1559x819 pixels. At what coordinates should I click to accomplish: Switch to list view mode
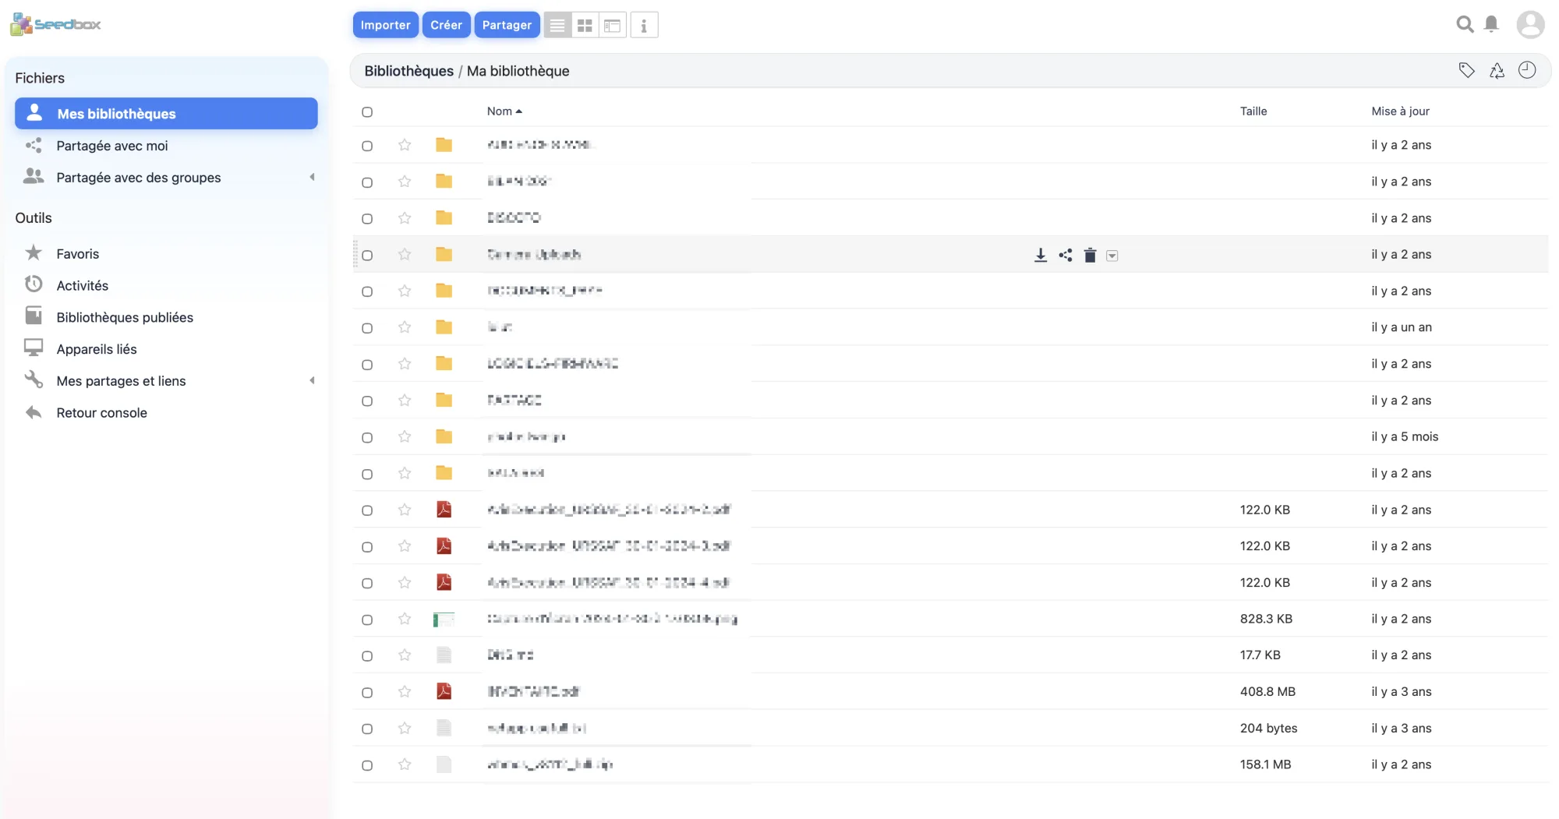[557, 25]
